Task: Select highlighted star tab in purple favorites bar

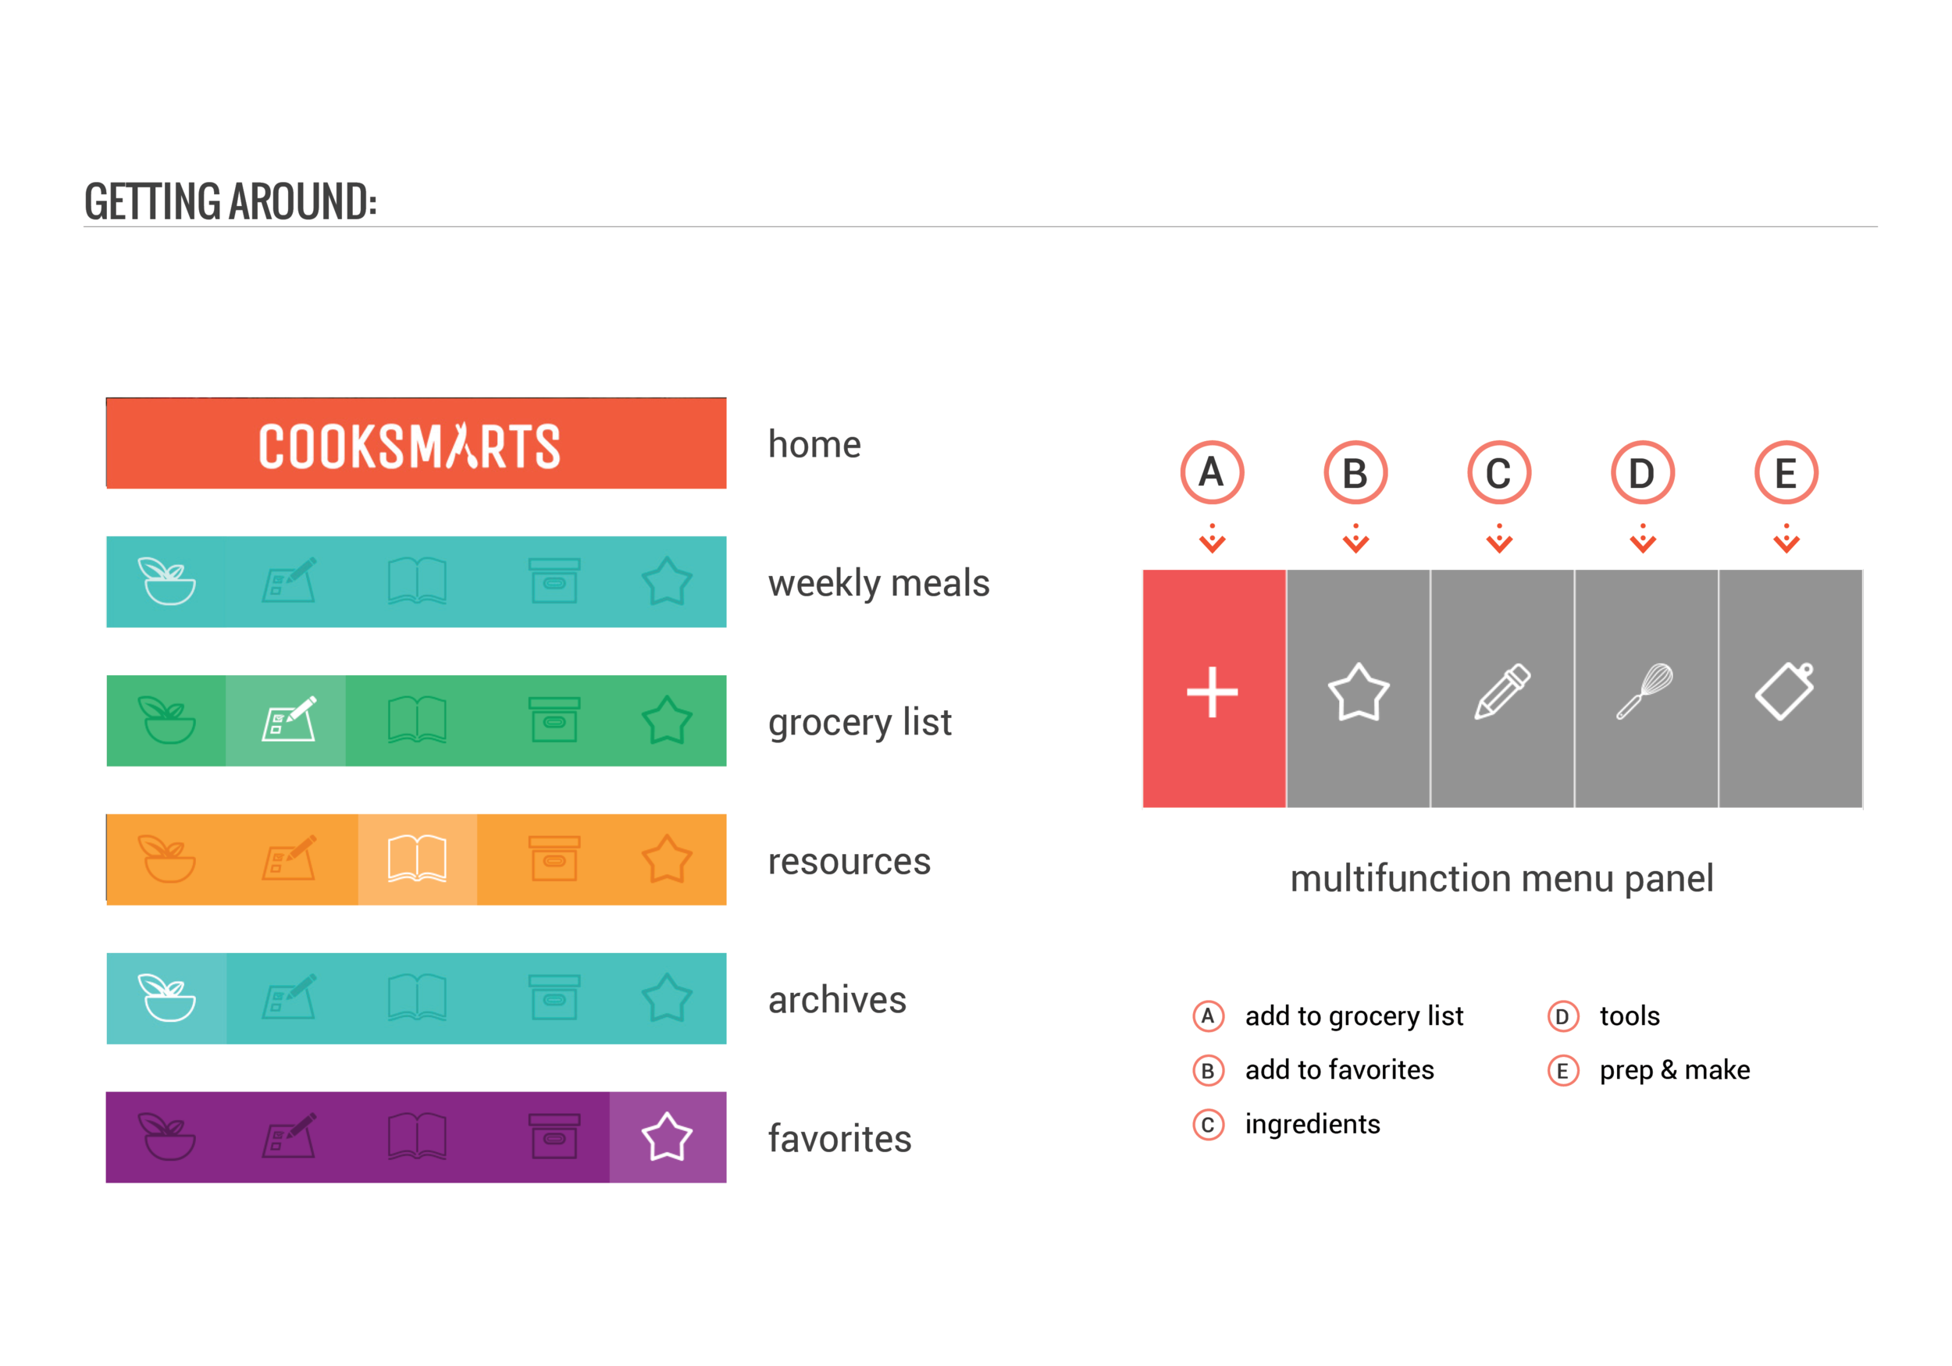Action: pos(668,1137)
